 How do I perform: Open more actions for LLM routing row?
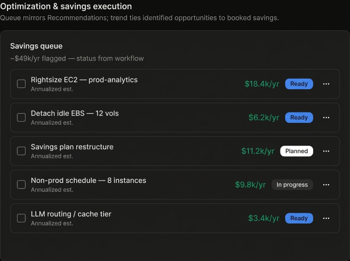click(326, 218)
